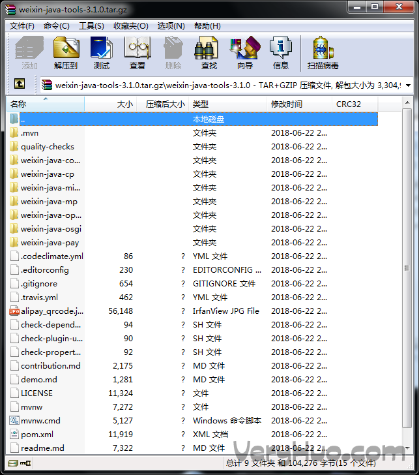Select the mvnw.cmd script file icon
The height and width of the screenshot is (475, 419).
[14, 420]
